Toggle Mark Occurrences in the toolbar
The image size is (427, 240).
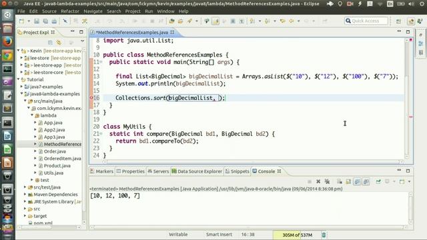[x=216, y=21]
